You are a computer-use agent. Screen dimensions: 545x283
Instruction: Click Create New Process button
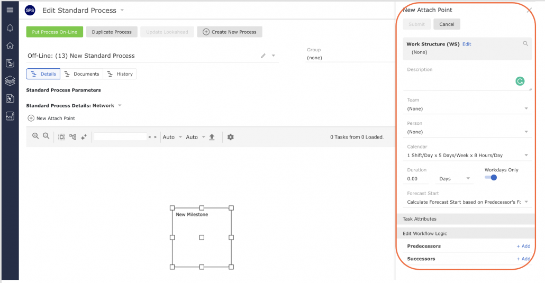pos(230,32)
